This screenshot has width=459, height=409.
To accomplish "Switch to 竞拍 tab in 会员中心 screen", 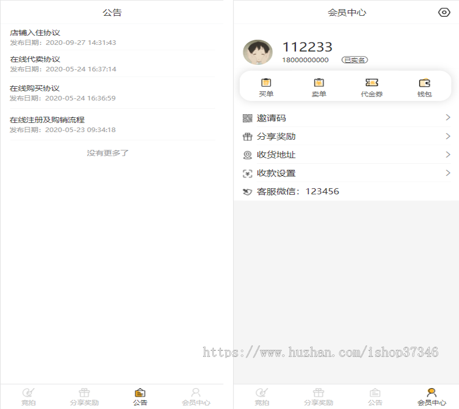I will (x=262, y=397).
